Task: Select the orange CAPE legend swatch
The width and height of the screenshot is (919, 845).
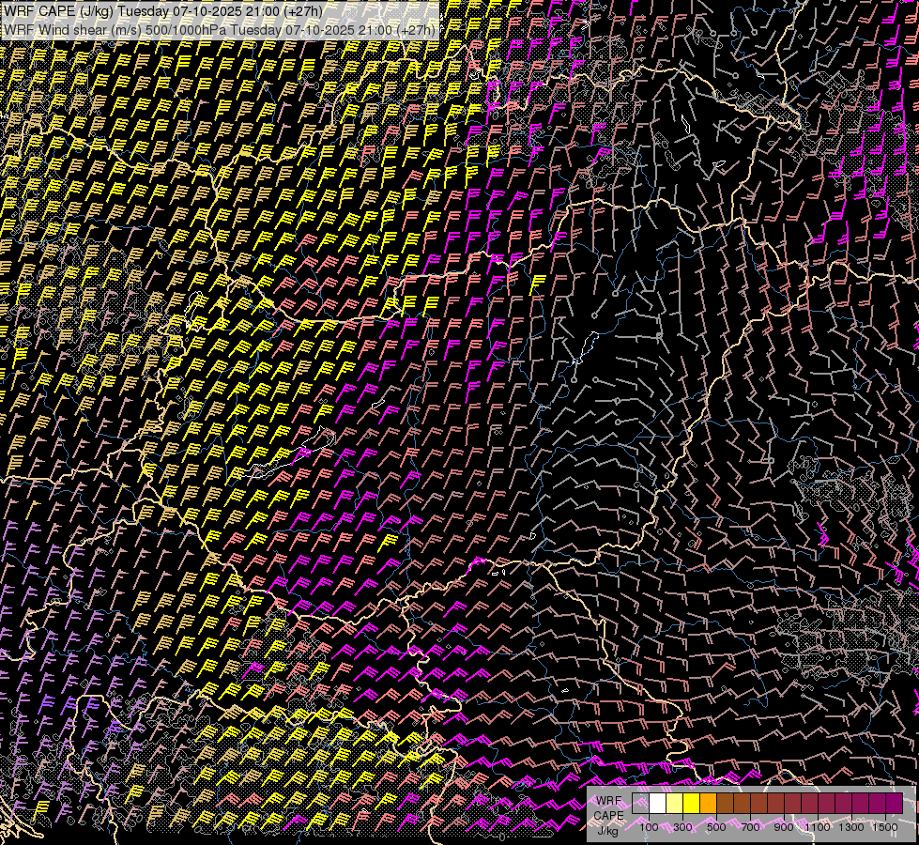Action: [709, 803]
